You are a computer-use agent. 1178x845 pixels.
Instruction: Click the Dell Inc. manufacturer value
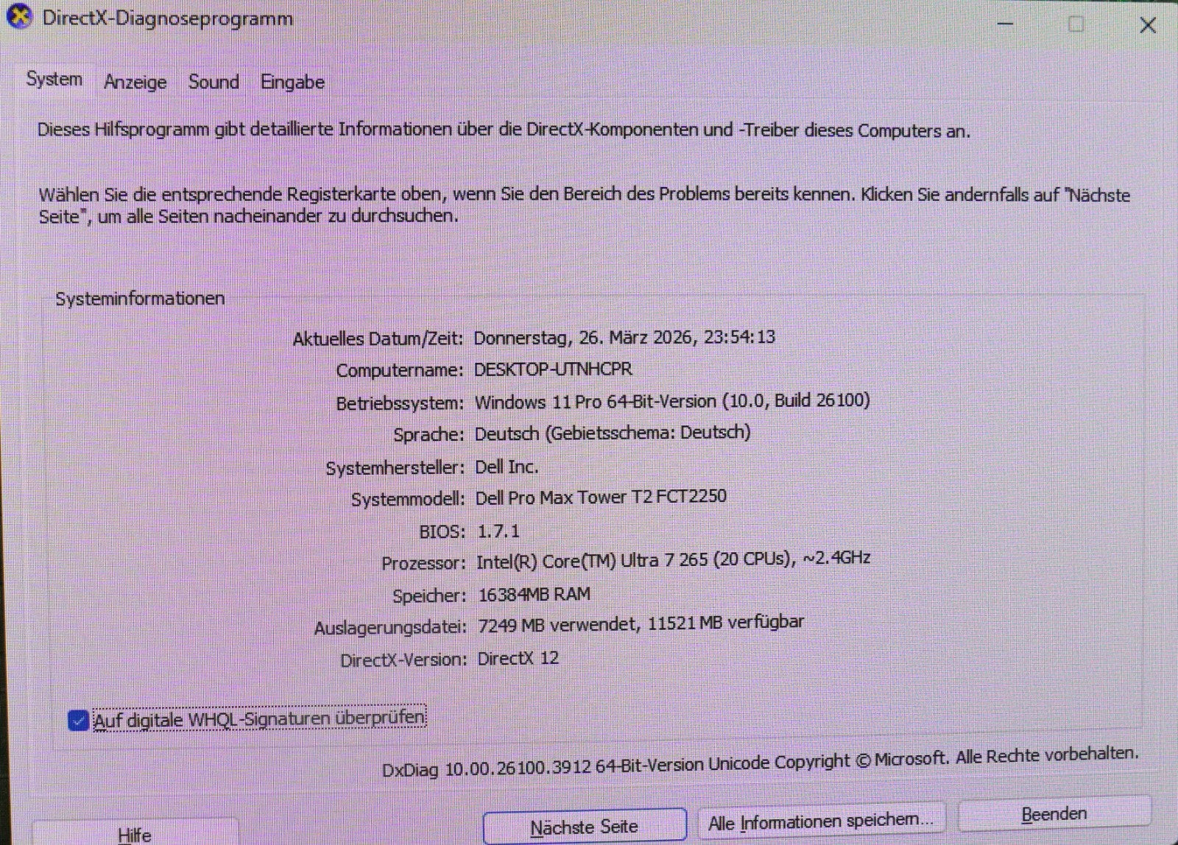(x=507, y=467)
